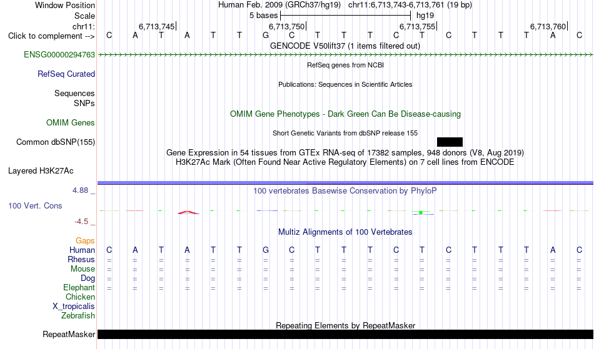Click 'Publications: Sequences in Scientific Articles' title
594x349 pixels.
click(x=345, y=84)
